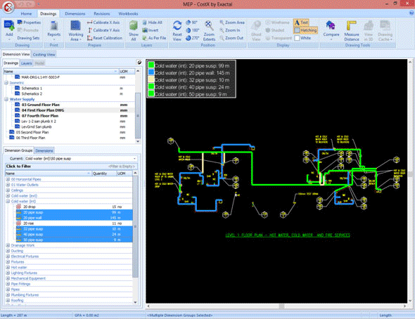
Task: Click blue swatch for 20 pipe wall legend
Action: point(151,72)
